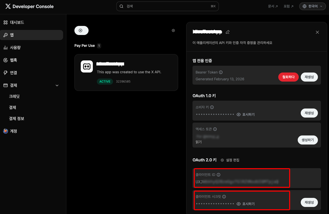Click the gear icon above app list
329x214 pixels.
click(x=173, y=30)
